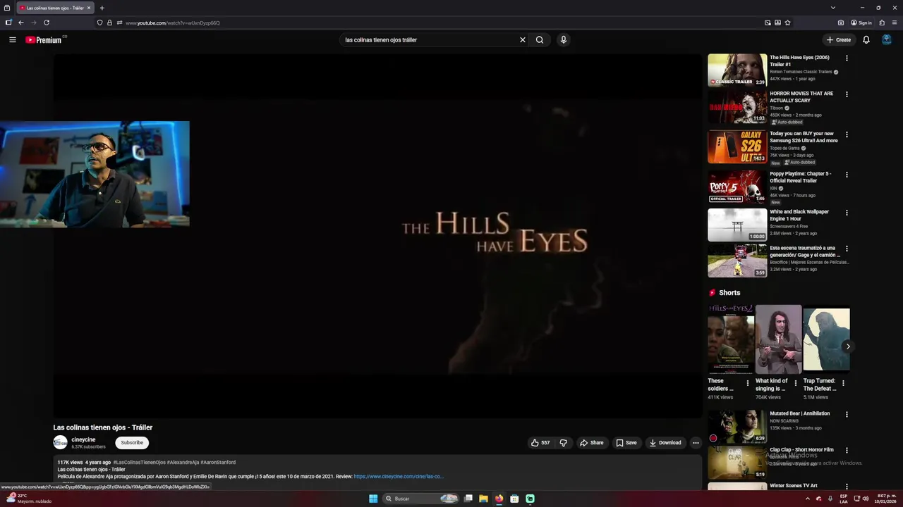Open options for Samsung S26 Ultra video
The width and height of the screenshot is (903, 507).
[847, 134]
